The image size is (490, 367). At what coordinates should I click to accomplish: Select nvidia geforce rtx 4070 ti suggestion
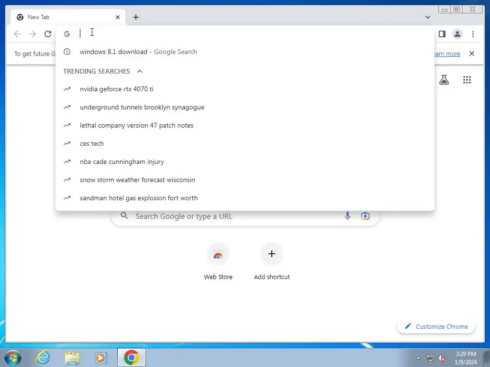(x=245, y=89)
